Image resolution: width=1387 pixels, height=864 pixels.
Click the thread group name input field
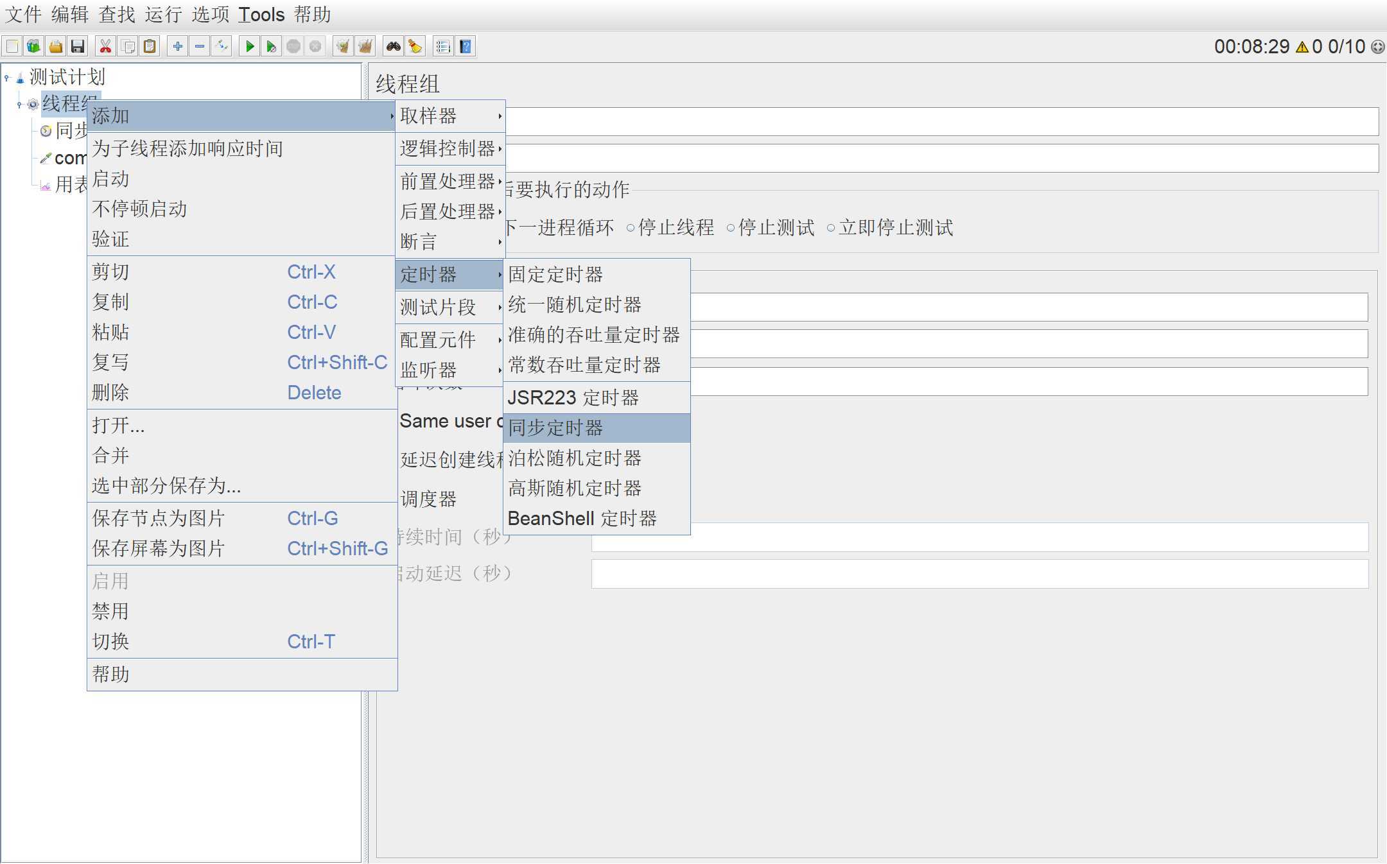pyautogui.click(x=942, y=121)
